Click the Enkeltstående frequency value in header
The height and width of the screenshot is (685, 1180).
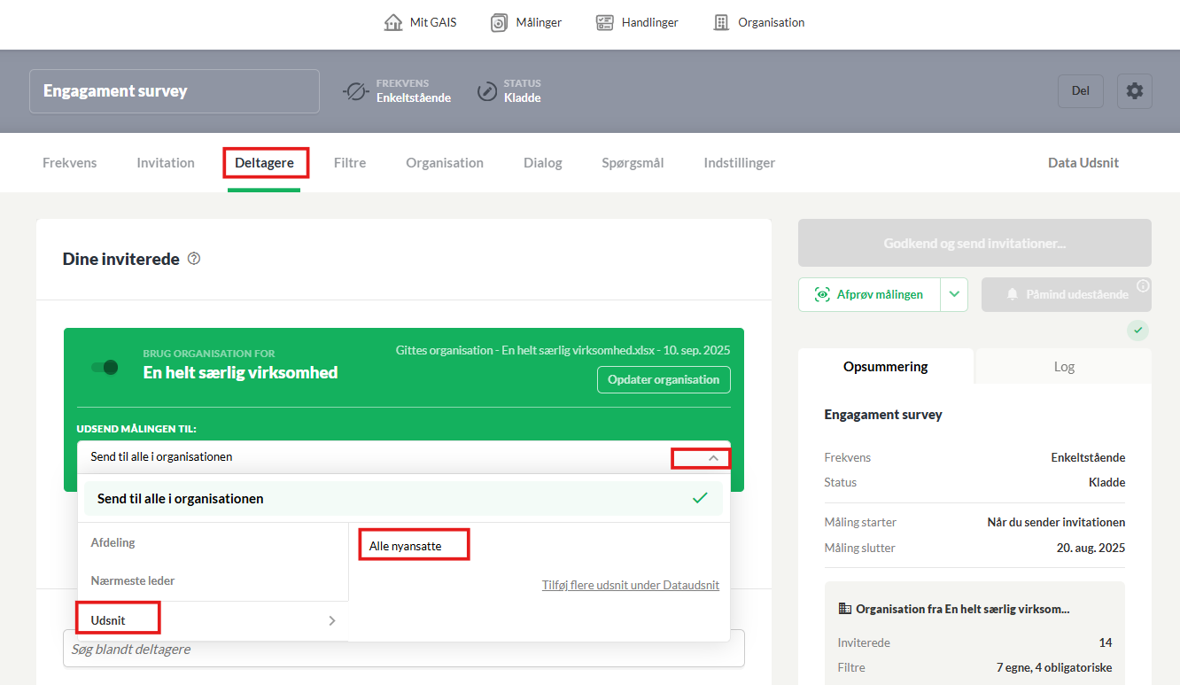[414, 97]
